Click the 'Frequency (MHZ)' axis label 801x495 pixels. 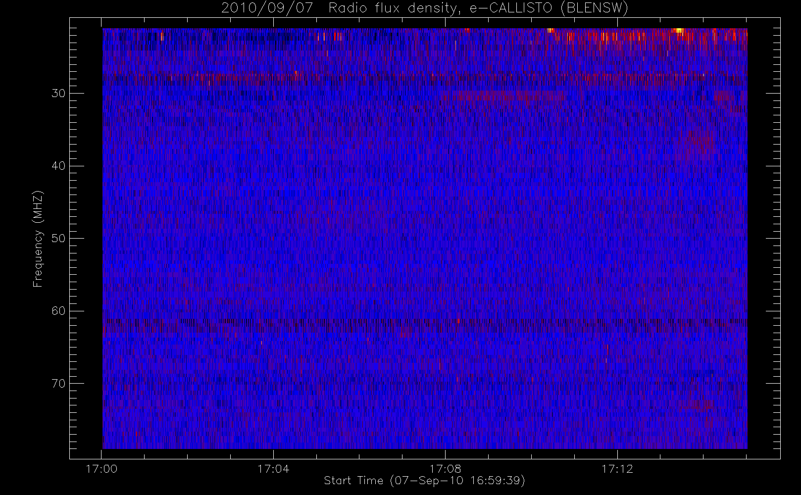coord(38,239)
